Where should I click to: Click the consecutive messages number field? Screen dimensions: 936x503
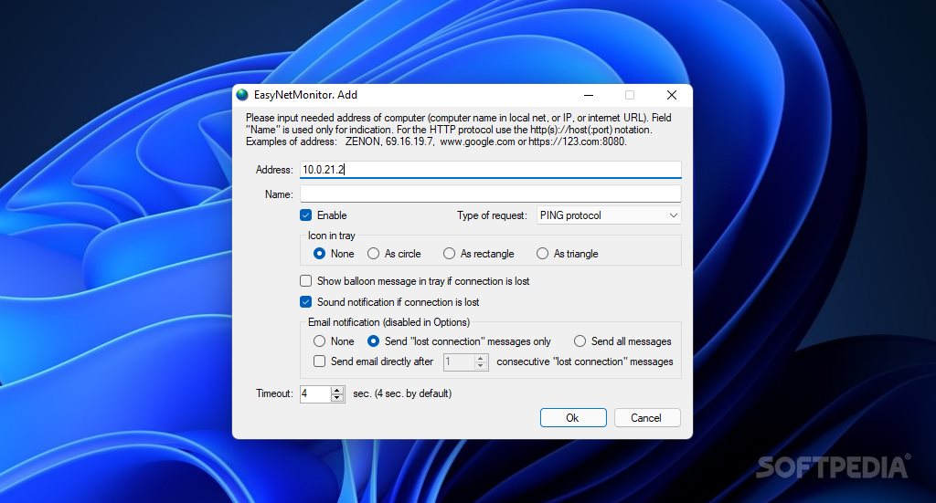(x=459, y=362)
